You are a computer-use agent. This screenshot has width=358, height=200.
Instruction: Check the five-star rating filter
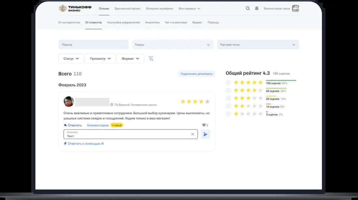[228, 82]
